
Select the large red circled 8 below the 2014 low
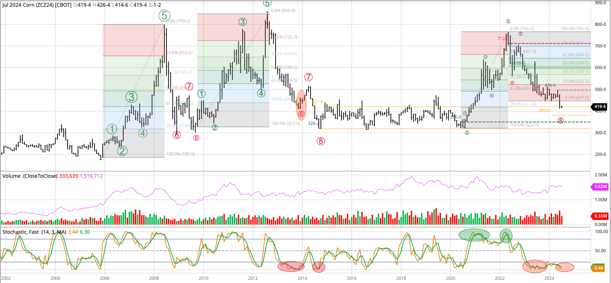pyautogui.click(x=321, y=141)
